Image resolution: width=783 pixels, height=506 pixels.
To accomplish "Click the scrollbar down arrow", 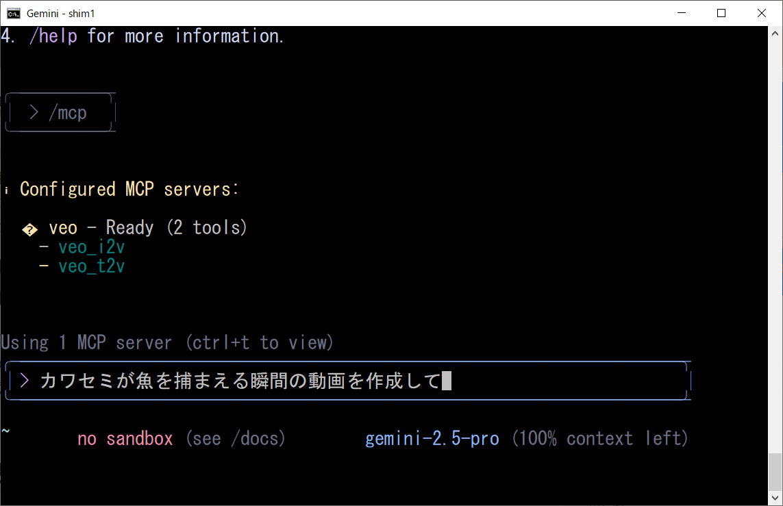I will tap(775, 499).
